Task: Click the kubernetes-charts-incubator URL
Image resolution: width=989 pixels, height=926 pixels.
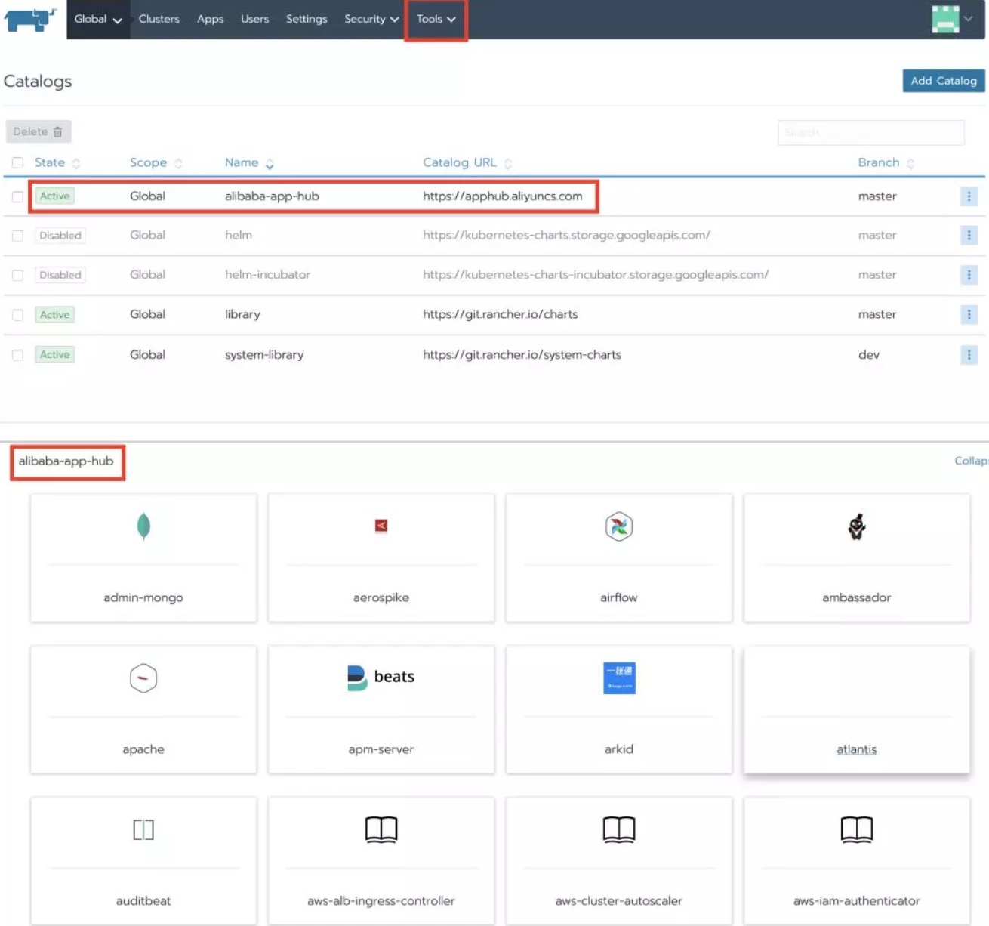Action: click(x=596, y=275)
